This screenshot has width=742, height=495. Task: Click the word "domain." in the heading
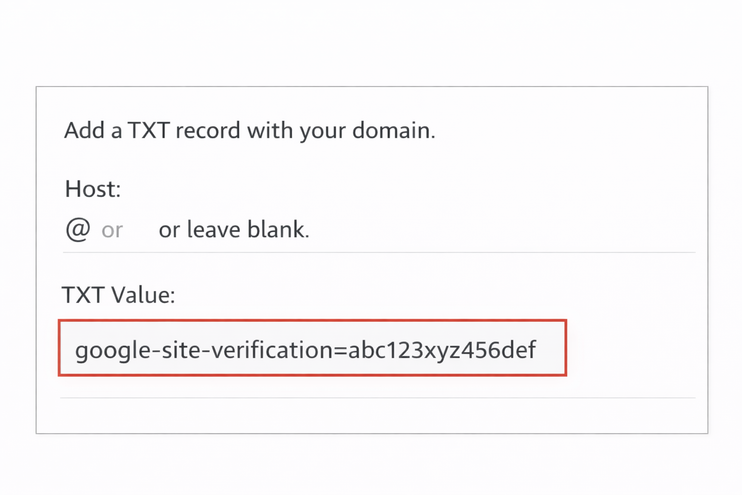coord(394,131)
